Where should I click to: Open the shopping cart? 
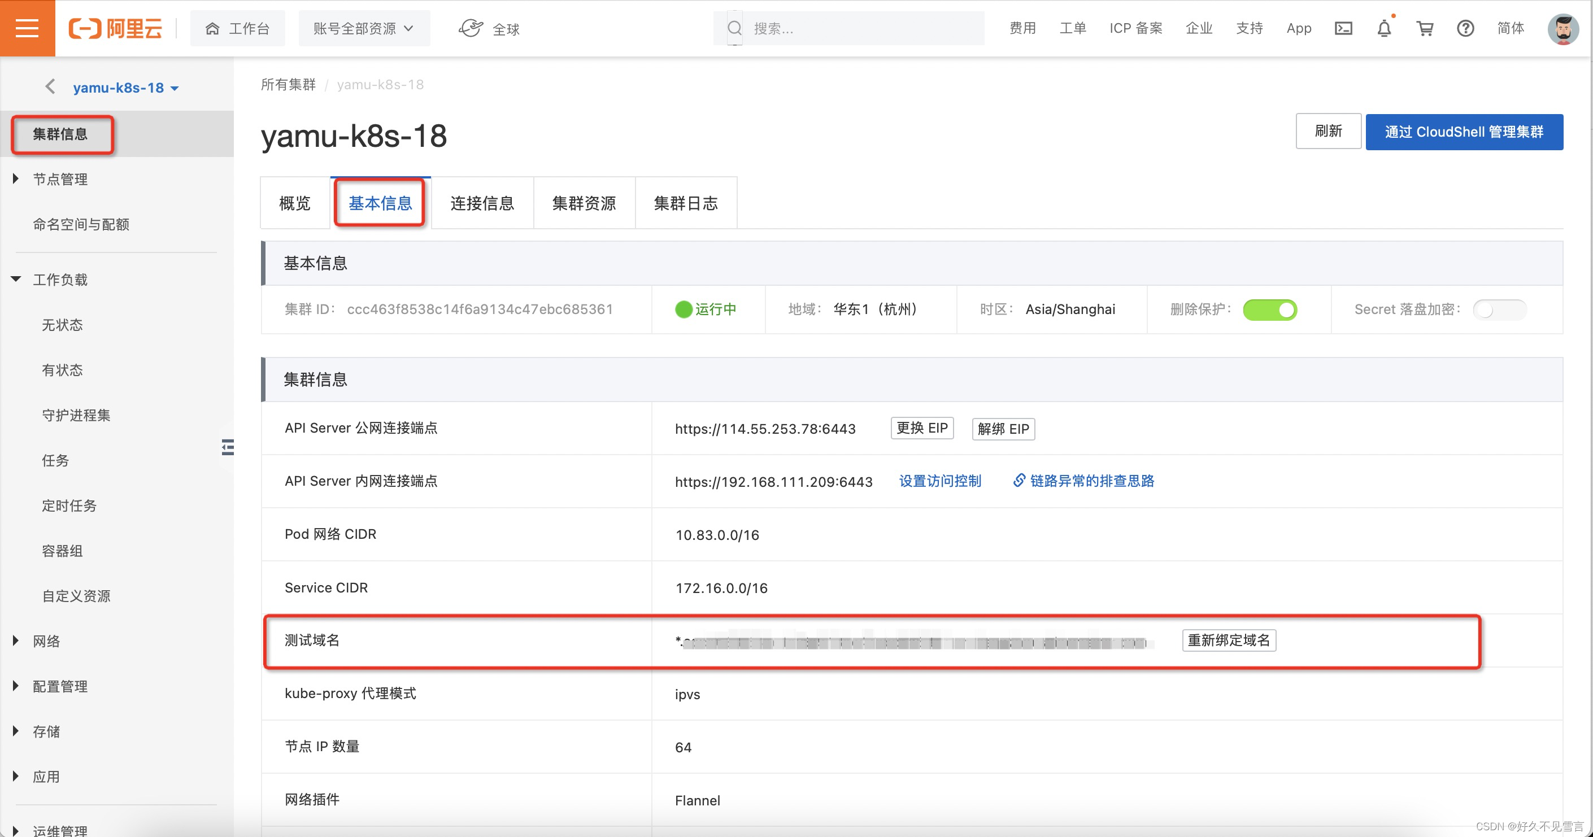1425,28
